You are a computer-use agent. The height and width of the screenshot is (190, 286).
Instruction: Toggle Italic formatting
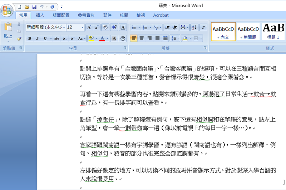[x=37, y=38]
